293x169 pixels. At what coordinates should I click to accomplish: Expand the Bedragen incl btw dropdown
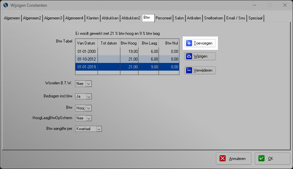[89, 96]
